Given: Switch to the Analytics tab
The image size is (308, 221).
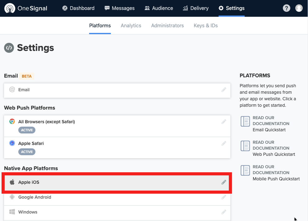Looking at the screenshot, I should (131, 25).
